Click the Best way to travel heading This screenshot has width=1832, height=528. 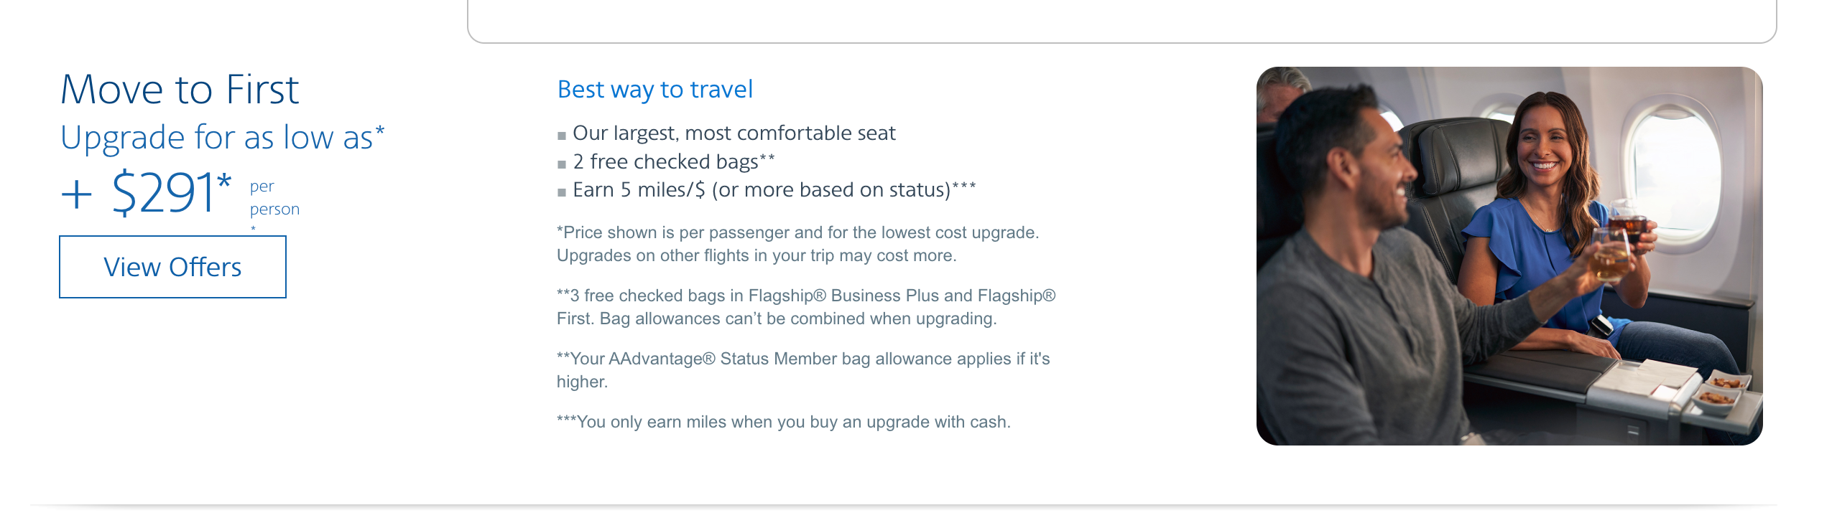pos(654,89)
